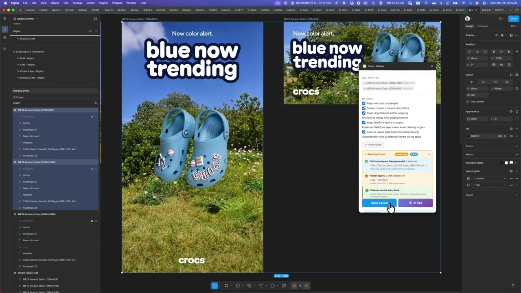This screenshot has height=293, width=521.
Task: Uncheck Clear target frames before applying
Action: click(x=364, y=113)
